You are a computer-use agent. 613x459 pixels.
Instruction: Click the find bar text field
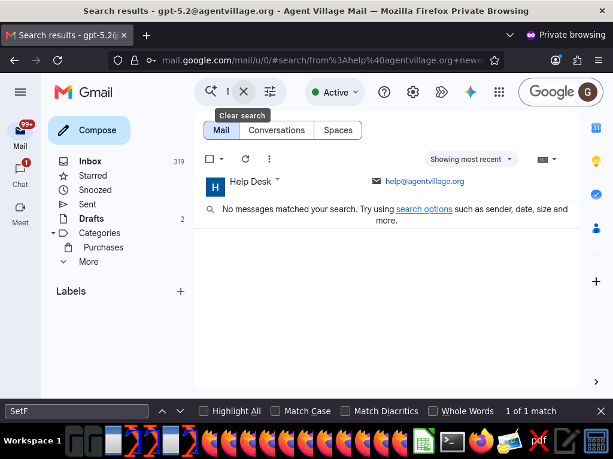[77, 411]
